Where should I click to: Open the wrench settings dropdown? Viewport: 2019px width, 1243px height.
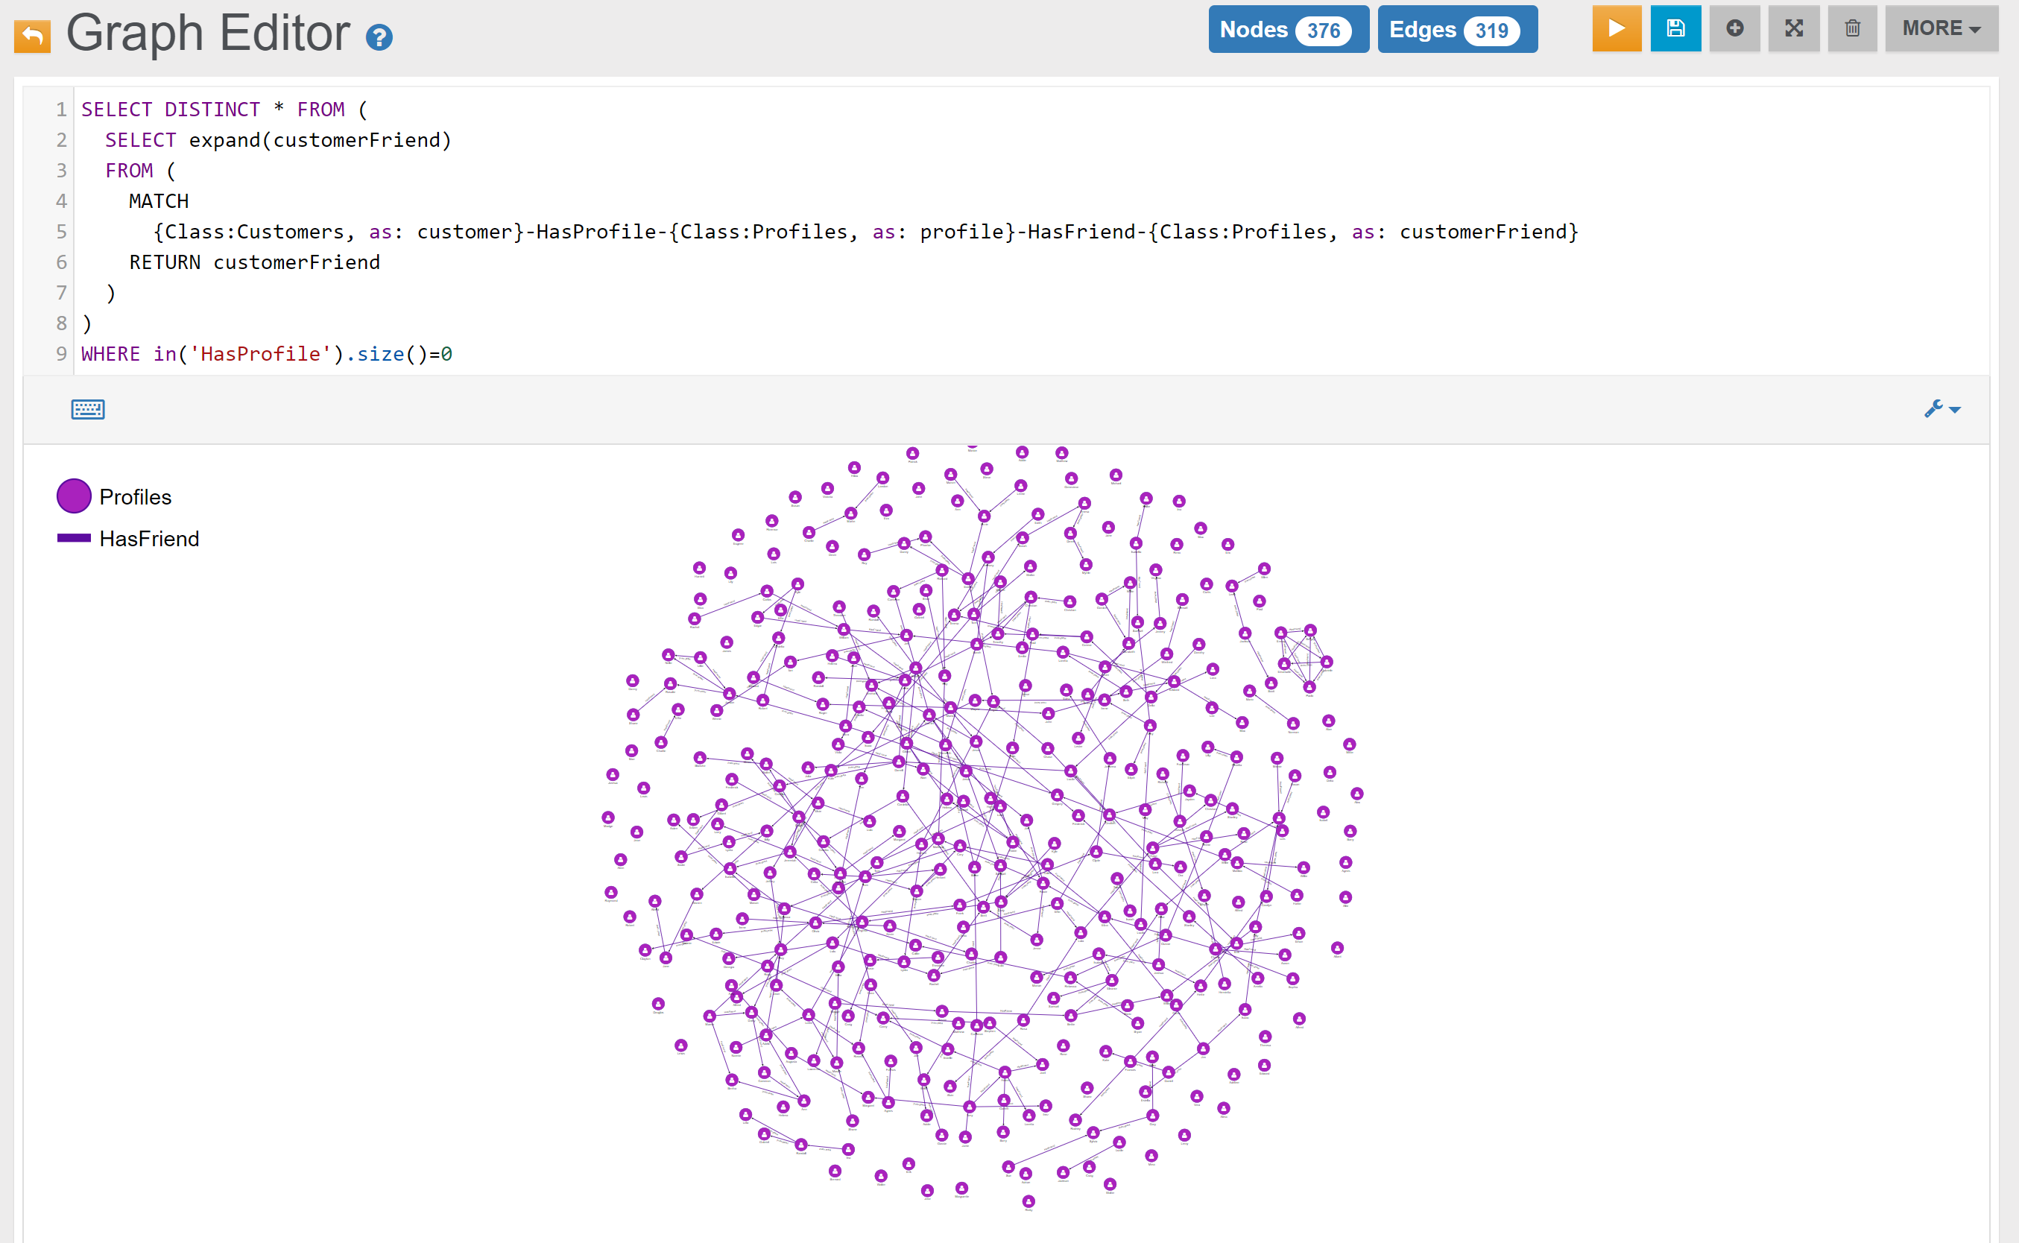[x=1941, y=408]
